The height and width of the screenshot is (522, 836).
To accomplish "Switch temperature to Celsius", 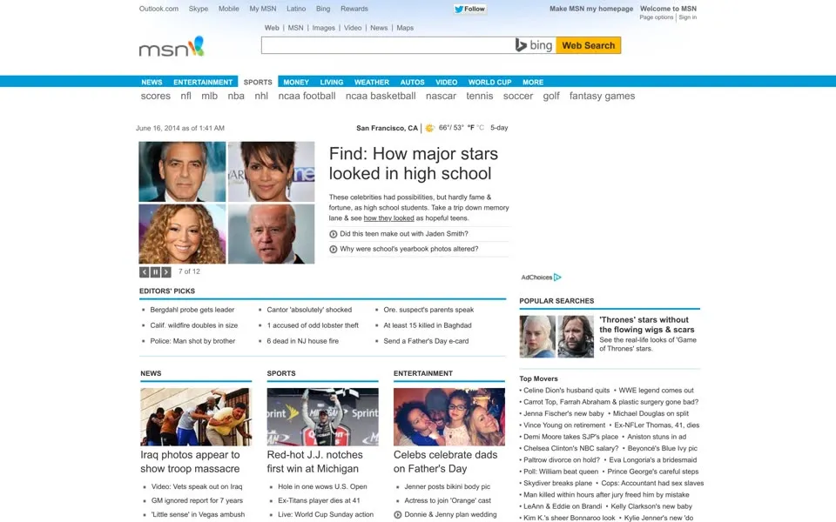I will pyautogui.click(x=481, y=128).
